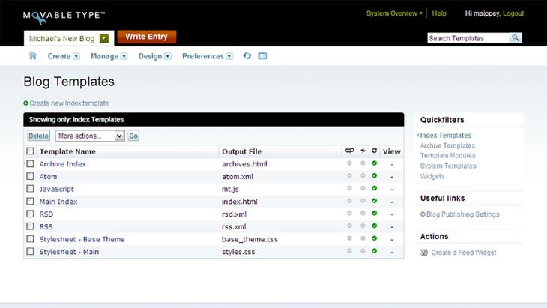Screen dimensions: 547x308
Task: Click the styles.css output file cell
Action: click(238, 252)
